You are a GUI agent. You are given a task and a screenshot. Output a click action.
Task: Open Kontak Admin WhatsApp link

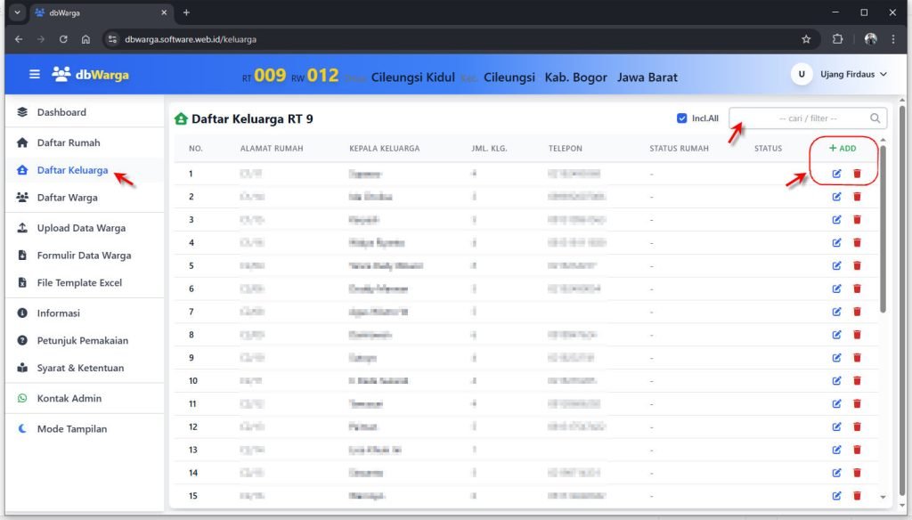pos(69,399)
